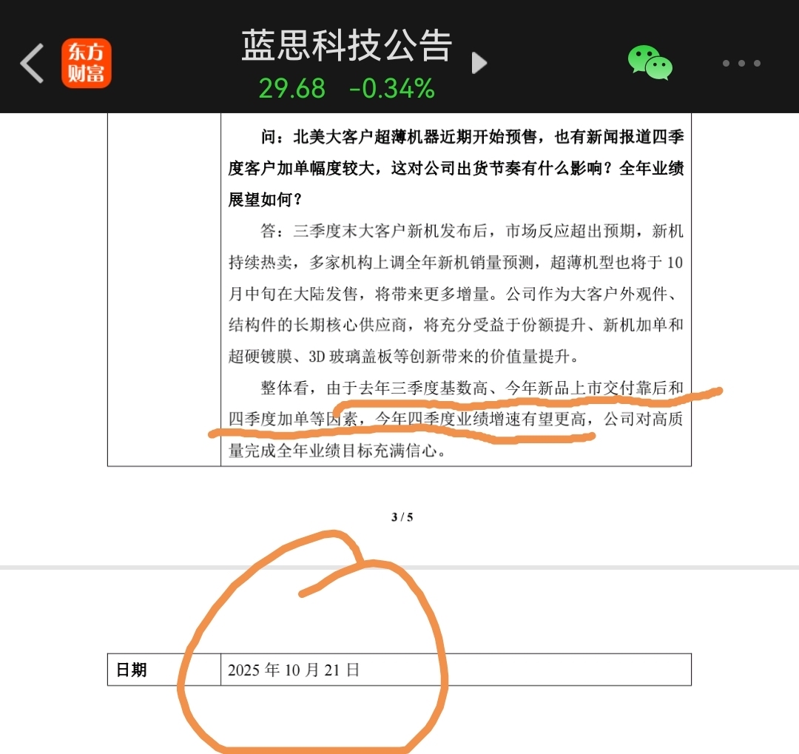Tap the stock price 29.68
This screenshot has height=754, width=799.
pos(292,88)
